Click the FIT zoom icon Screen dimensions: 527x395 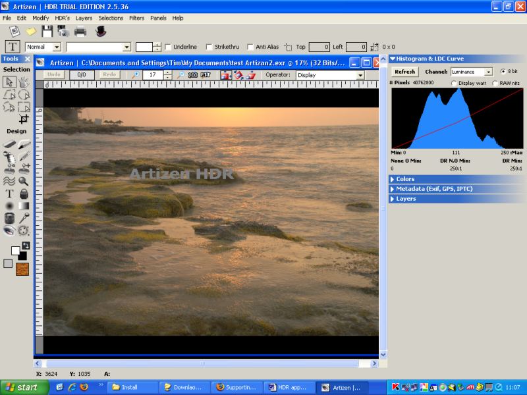coord(206,75)
